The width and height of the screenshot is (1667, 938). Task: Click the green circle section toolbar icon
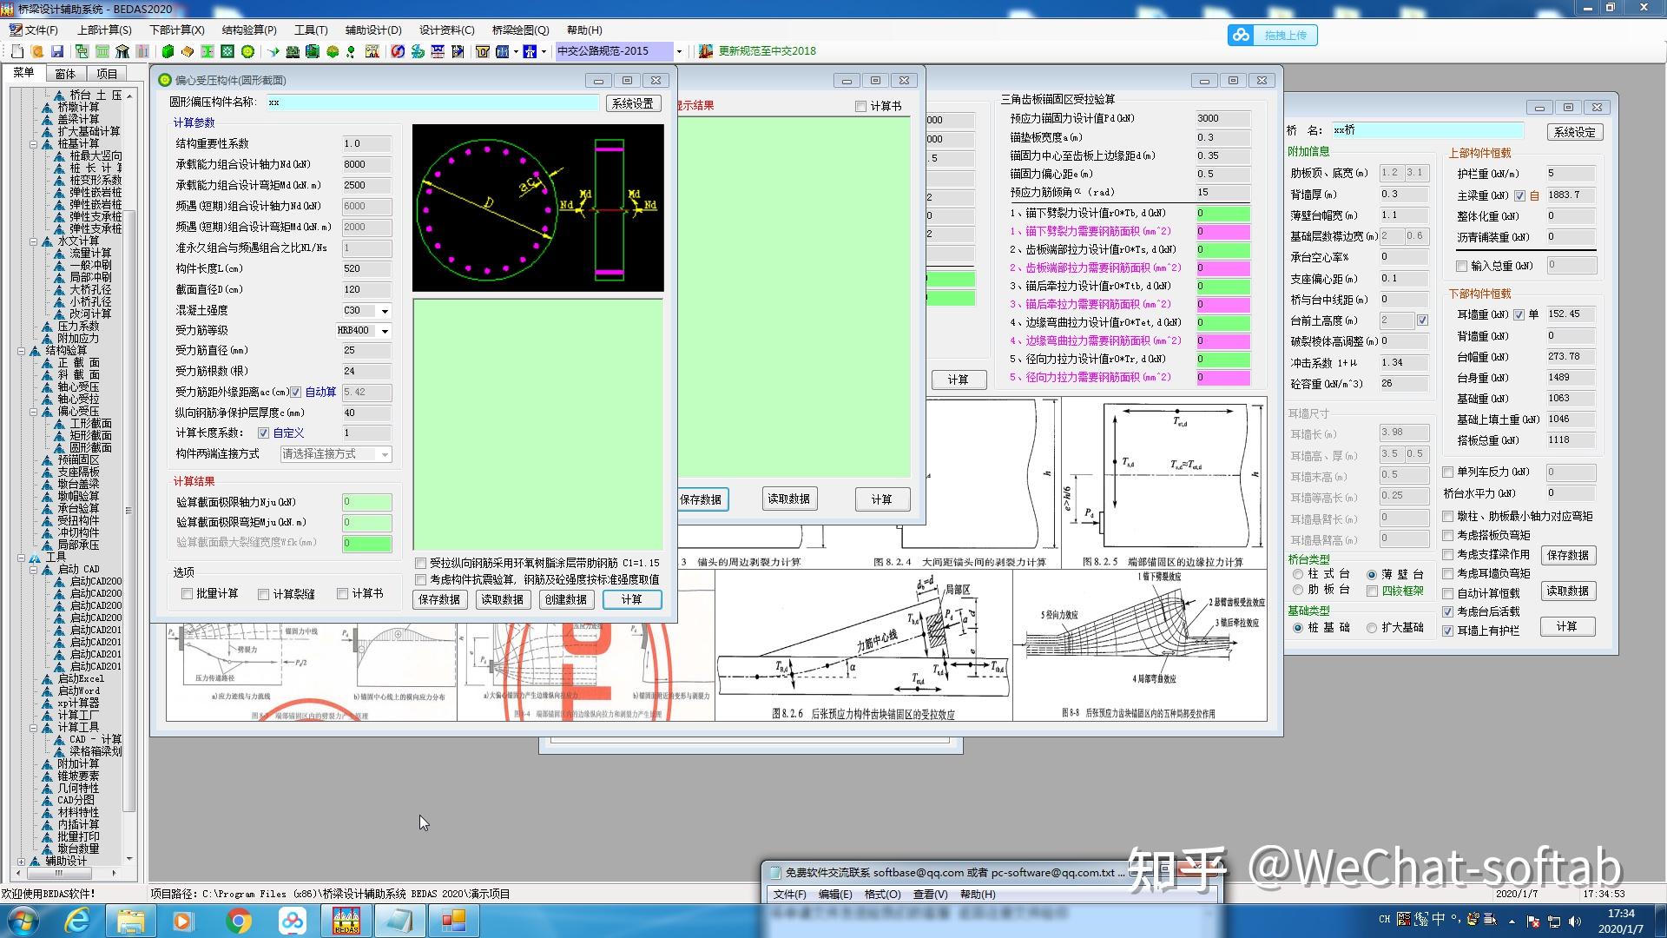(x=247, y=51)
